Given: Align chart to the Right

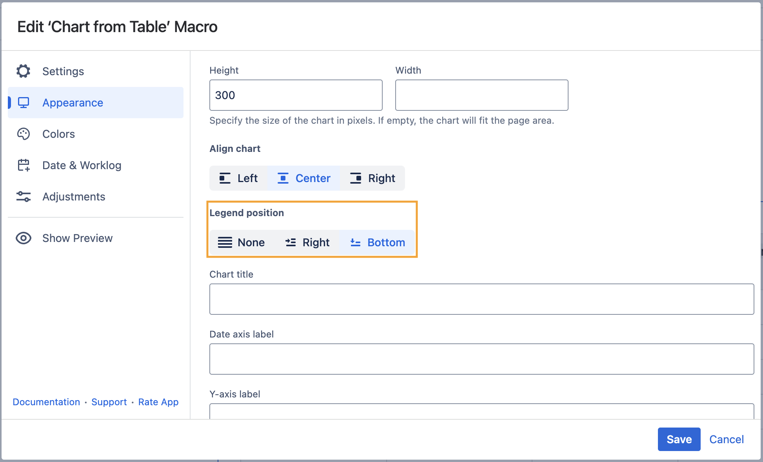Looking at the screenshot, I should (372, 178).
